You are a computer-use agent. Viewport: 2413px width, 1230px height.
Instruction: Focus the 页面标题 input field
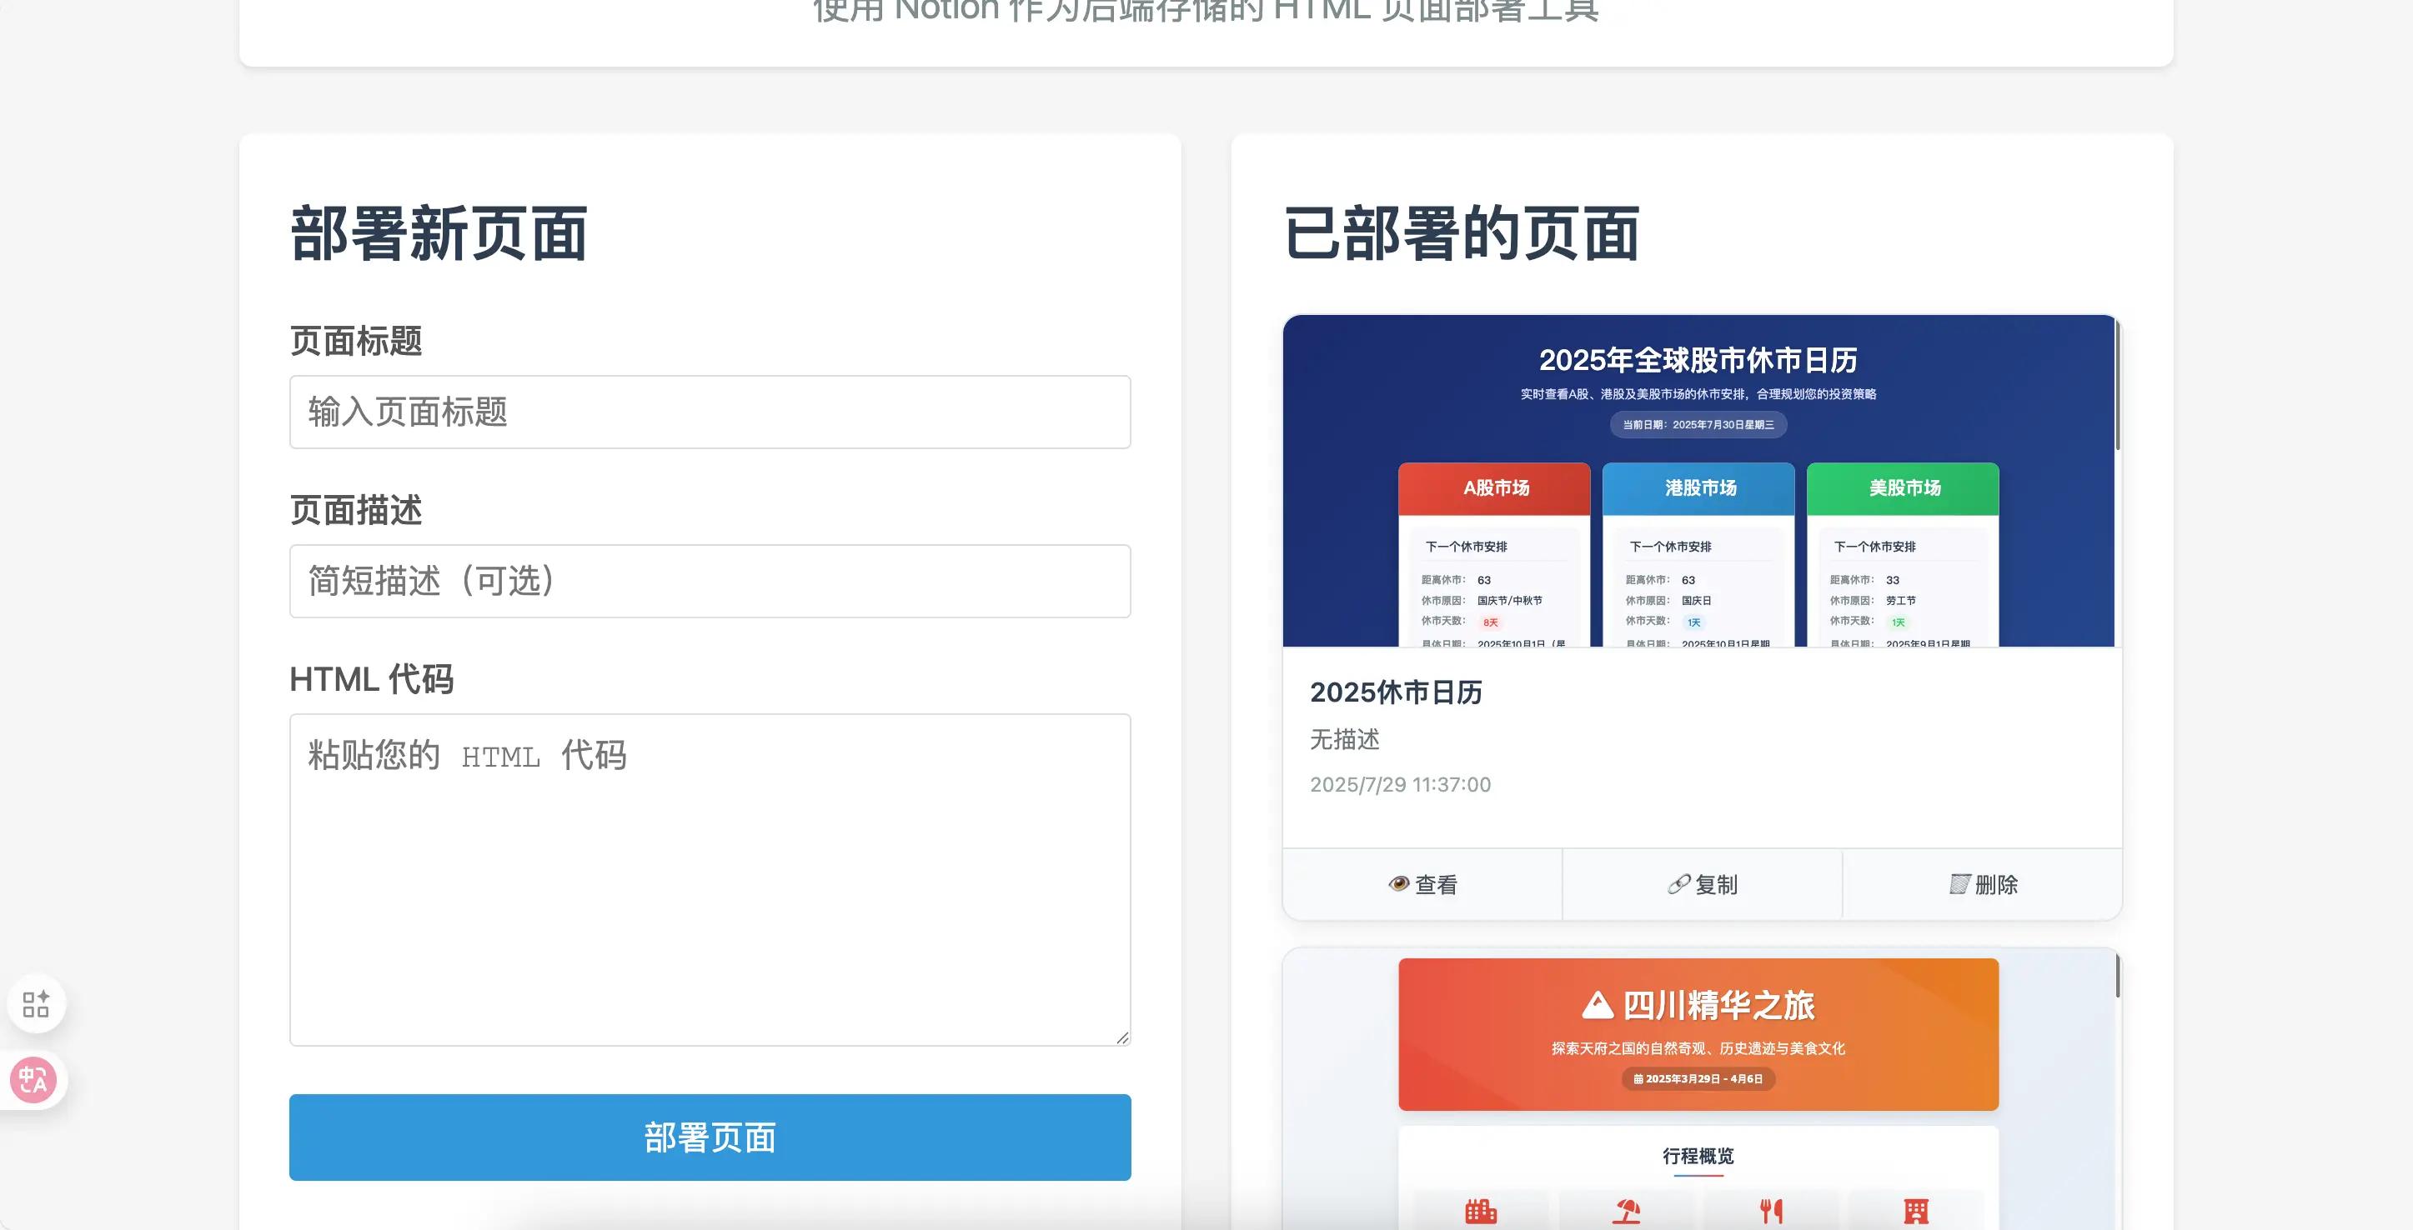(x=709, y=412)
